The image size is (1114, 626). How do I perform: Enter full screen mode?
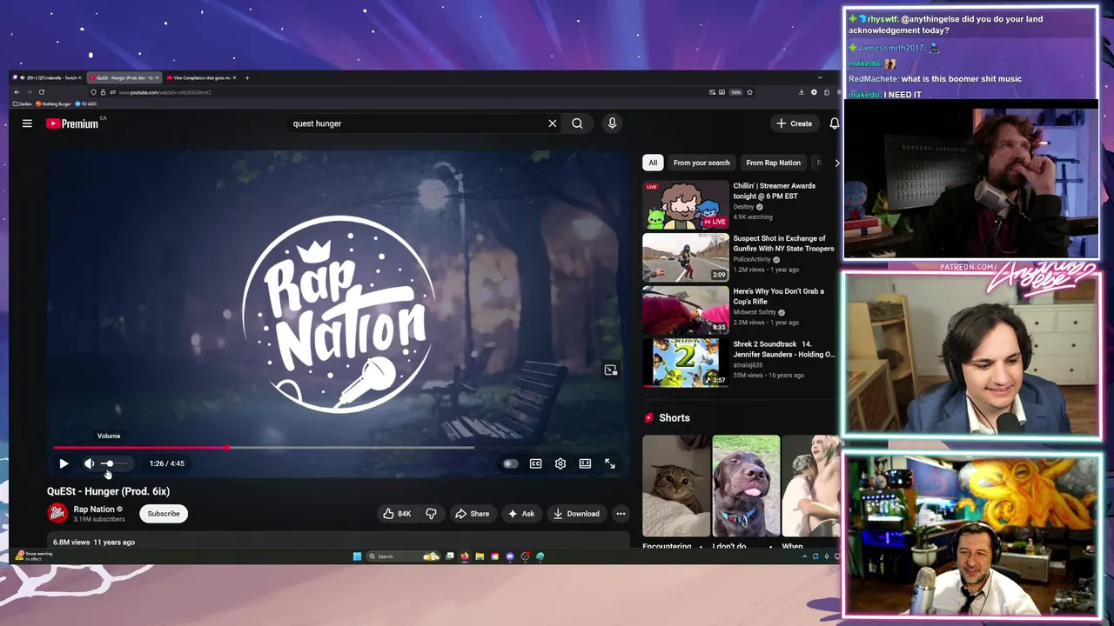610,463
